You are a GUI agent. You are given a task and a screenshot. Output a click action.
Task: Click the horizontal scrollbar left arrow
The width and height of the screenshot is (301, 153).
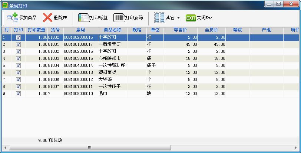point(5,147)
